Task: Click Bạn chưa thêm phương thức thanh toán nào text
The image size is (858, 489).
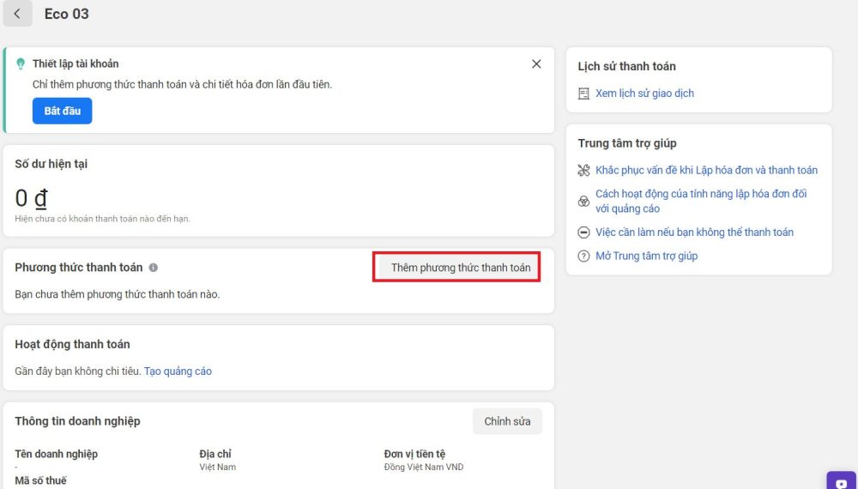Action: coord(117,294)
